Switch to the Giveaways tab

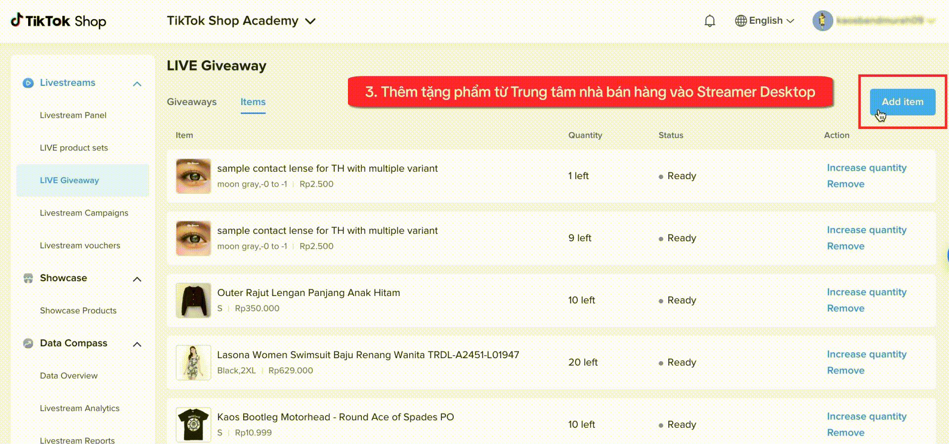click(x=192, y=102)
